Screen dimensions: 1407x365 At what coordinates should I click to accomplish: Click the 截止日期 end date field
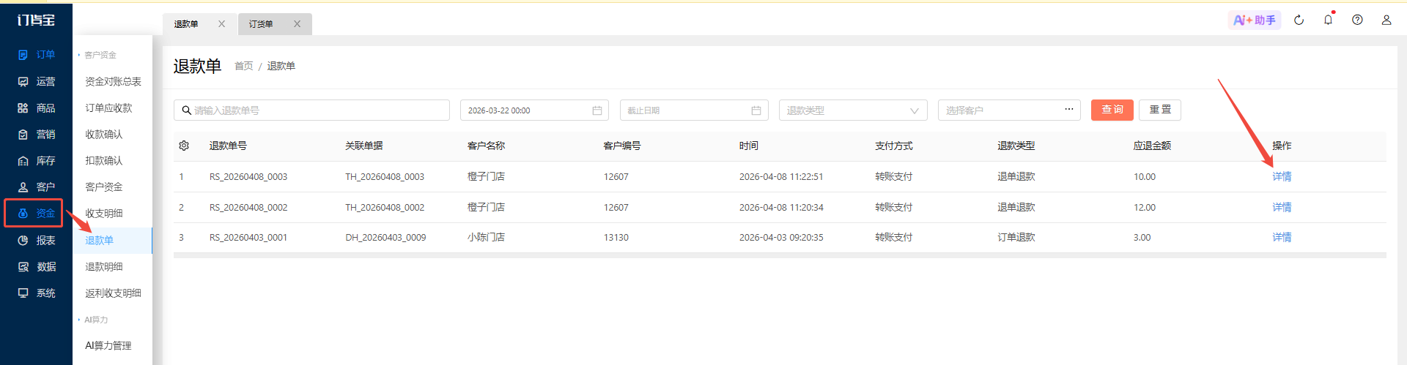point(694,110)
